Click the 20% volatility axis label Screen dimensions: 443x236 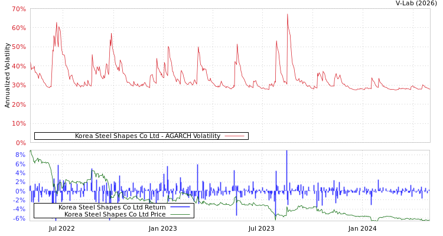(19, 105)
